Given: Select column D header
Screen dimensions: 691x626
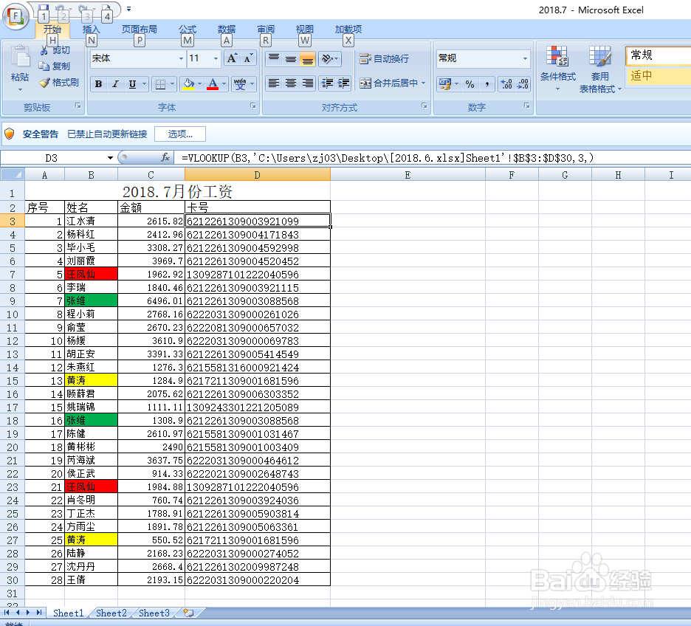Looking at the screenshot, I should tap(258, 175).
